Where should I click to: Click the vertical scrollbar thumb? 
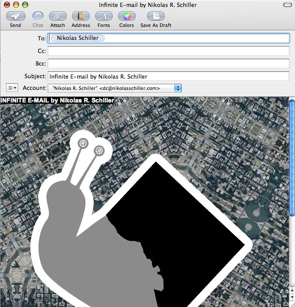pyautogui.click(x=292, y=158)
